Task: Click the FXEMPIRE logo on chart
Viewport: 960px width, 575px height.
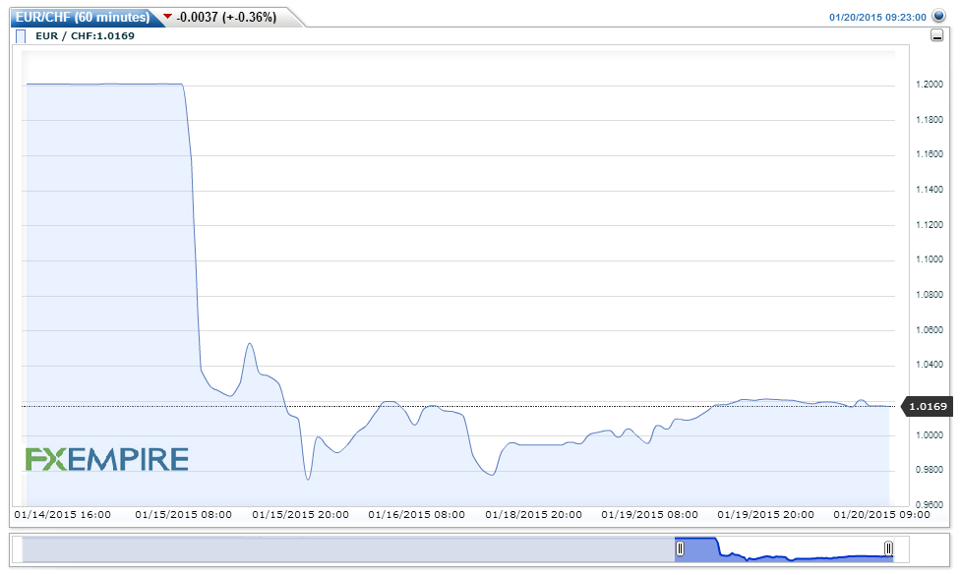Action: coord(106,459)
